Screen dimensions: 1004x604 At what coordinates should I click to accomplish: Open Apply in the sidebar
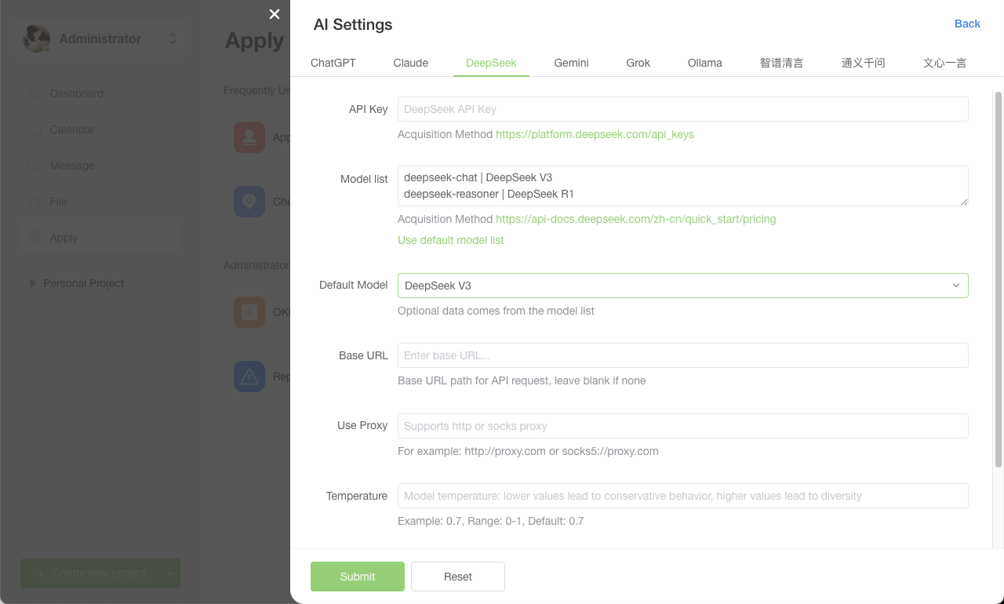tap(100, 238)
